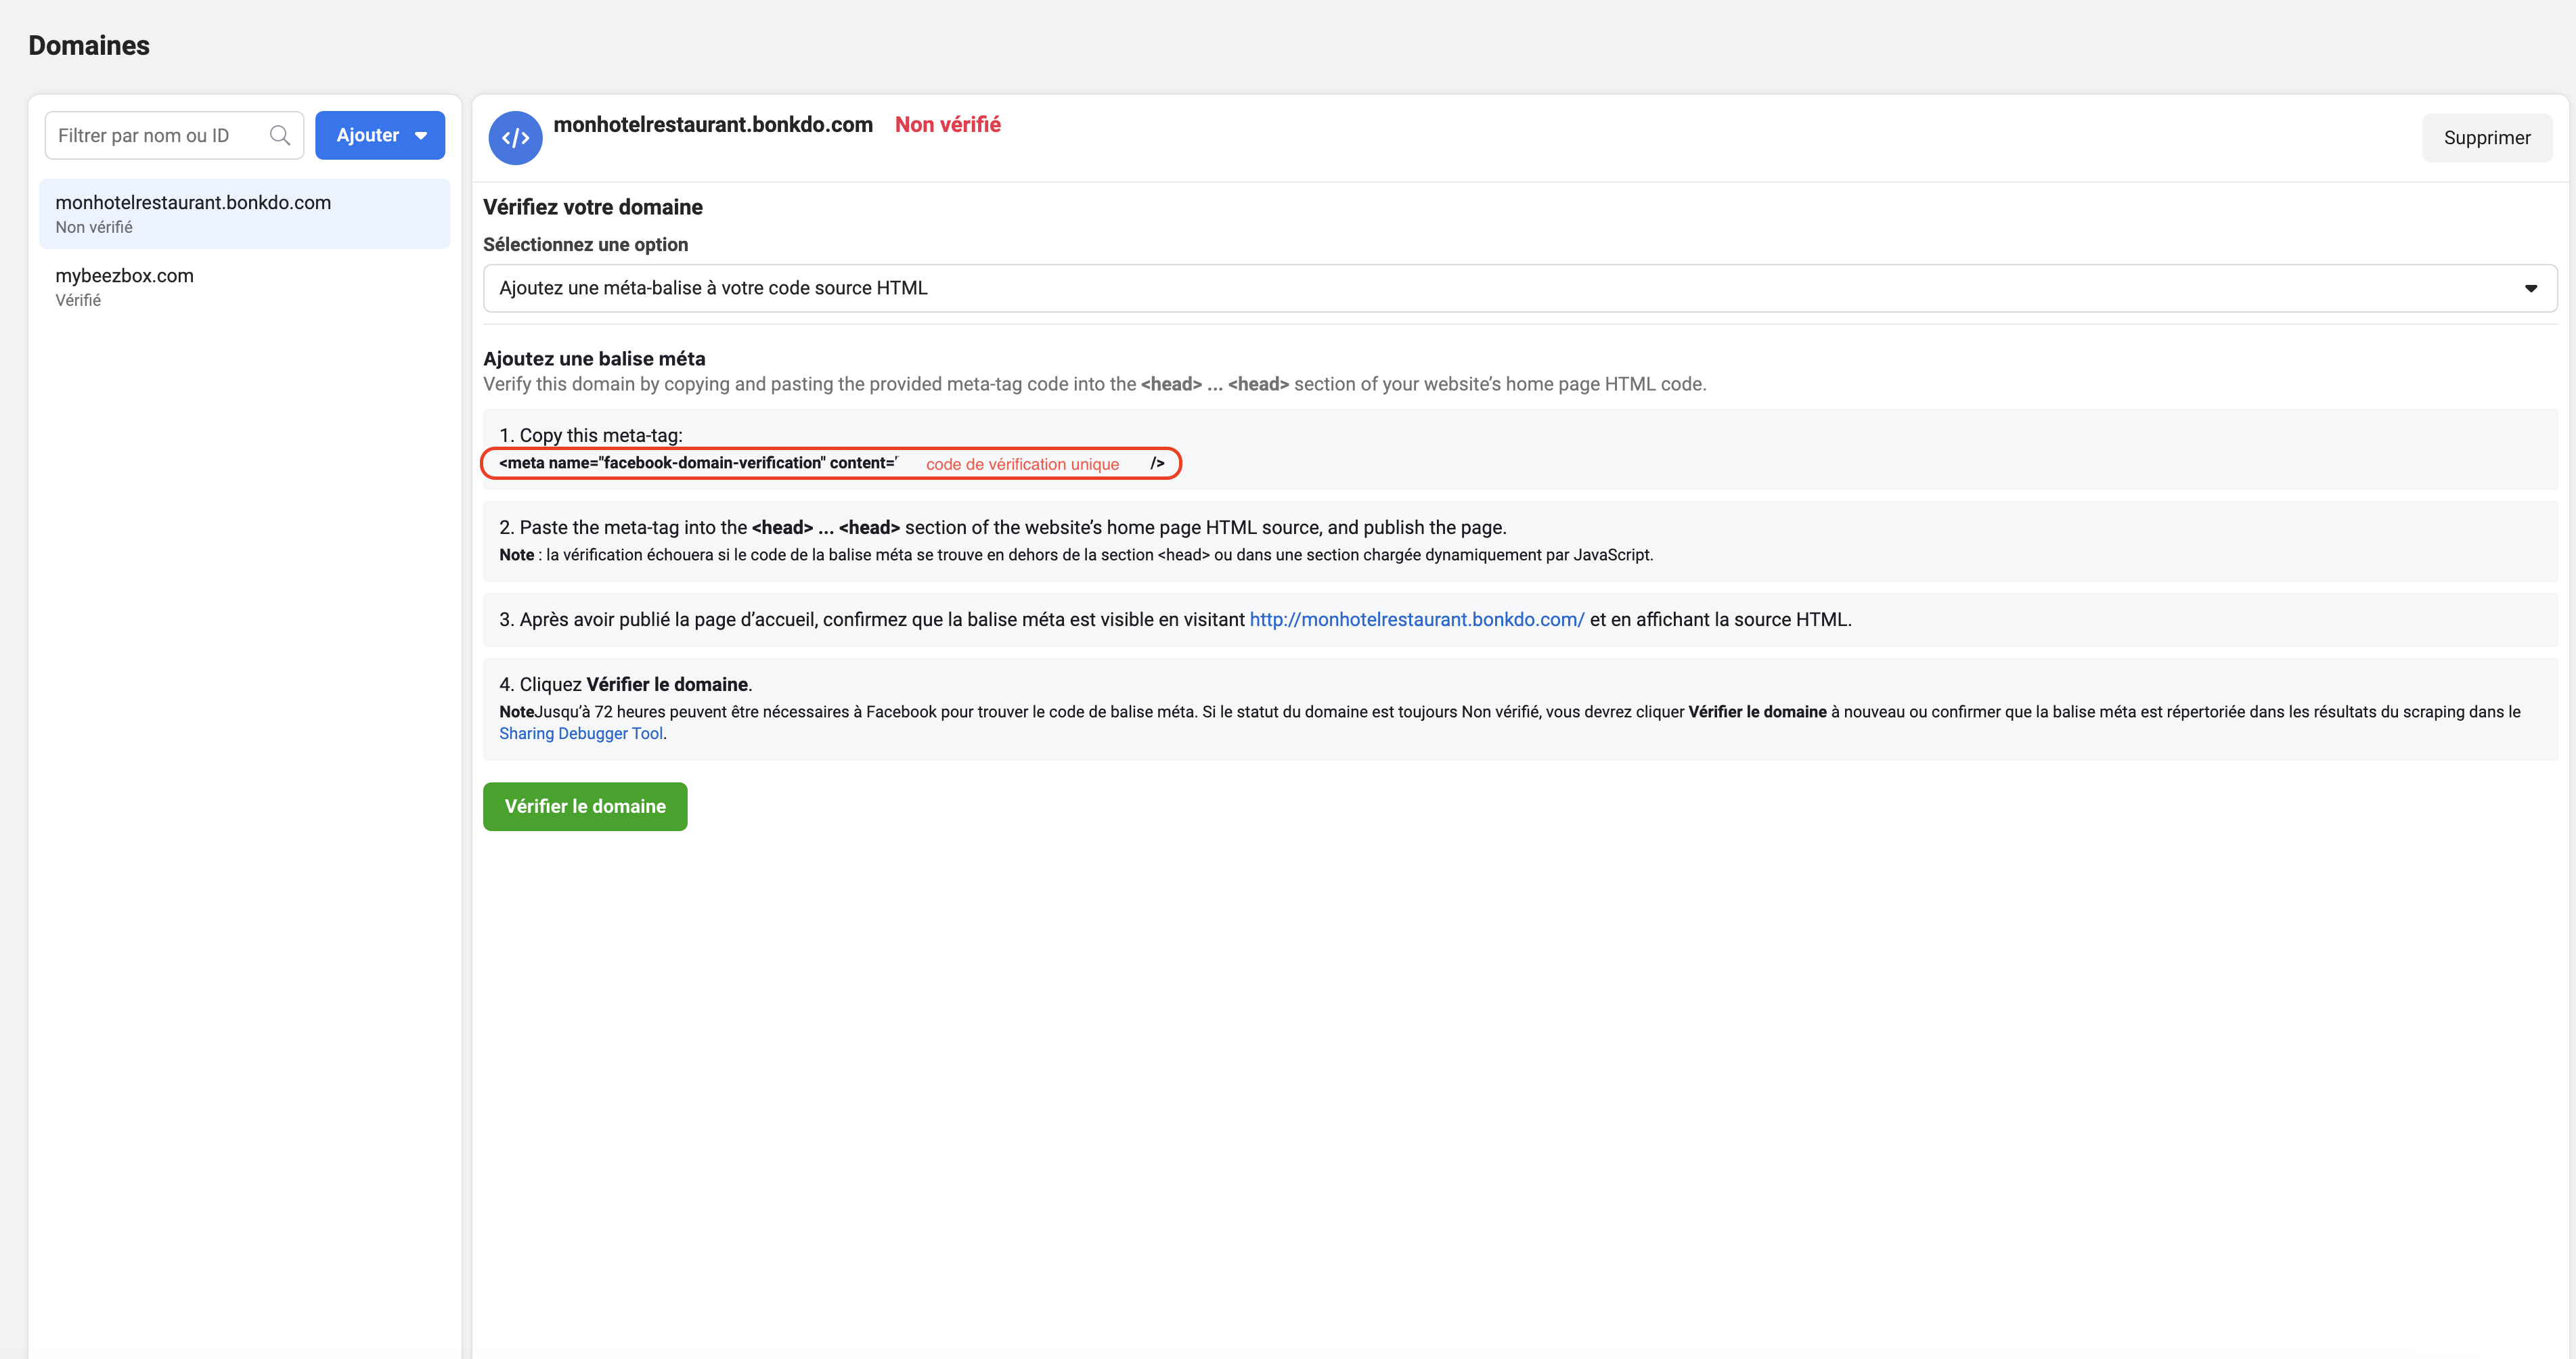Click the verification option caret arrow

click(2530, 289)
